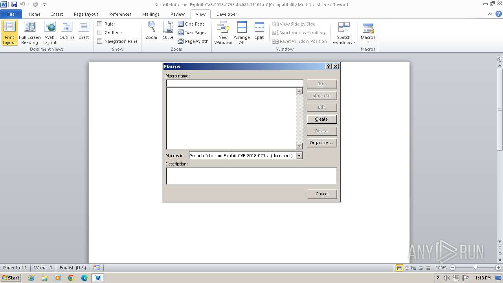Image resolution: width=503 pixels, height=283 pixels.
Task: Open Internet Explorer from taskbar
Action: [x=31, y=278]
